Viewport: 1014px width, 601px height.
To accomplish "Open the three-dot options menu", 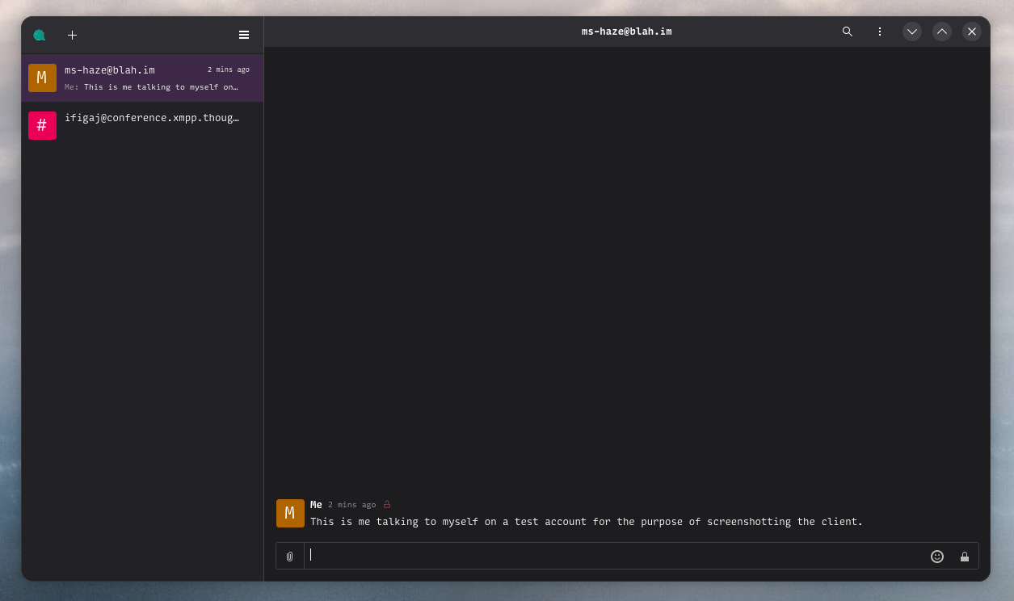I will pos(879,32).
